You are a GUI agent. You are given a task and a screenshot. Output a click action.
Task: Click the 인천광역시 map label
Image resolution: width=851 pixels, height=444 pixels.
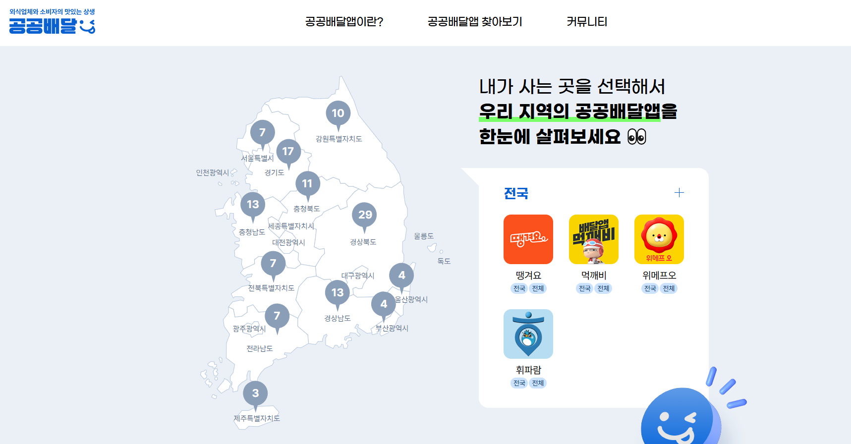(x=213, y=172)
